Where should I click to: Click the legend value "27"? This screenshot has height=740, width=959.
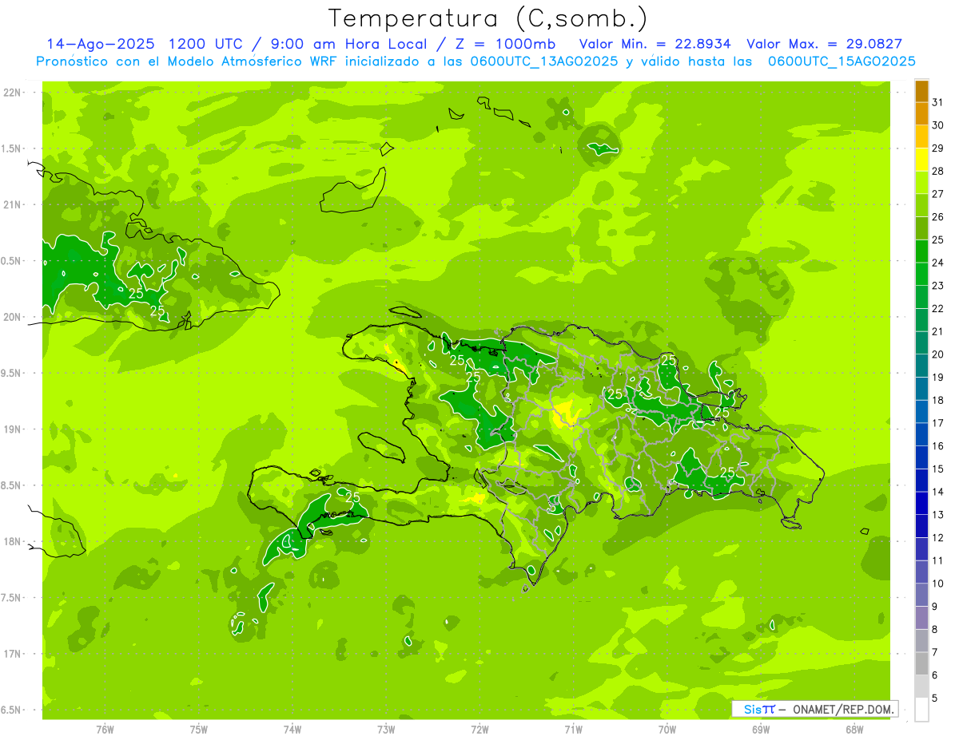[x=937, y=193]
